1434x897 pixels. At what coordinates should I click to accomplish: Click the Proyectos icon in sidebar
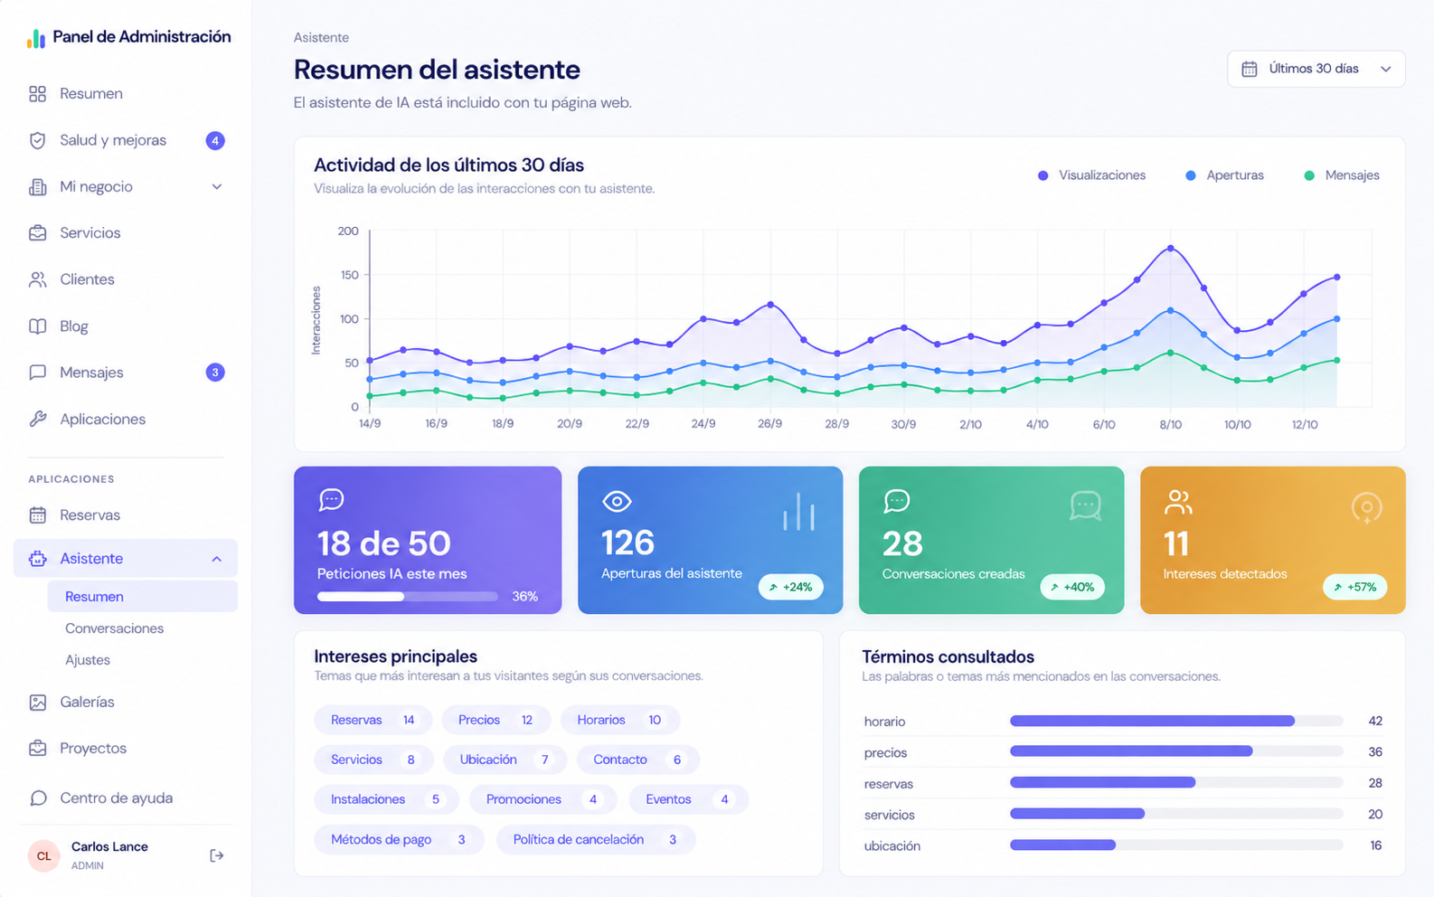point(37,749)
